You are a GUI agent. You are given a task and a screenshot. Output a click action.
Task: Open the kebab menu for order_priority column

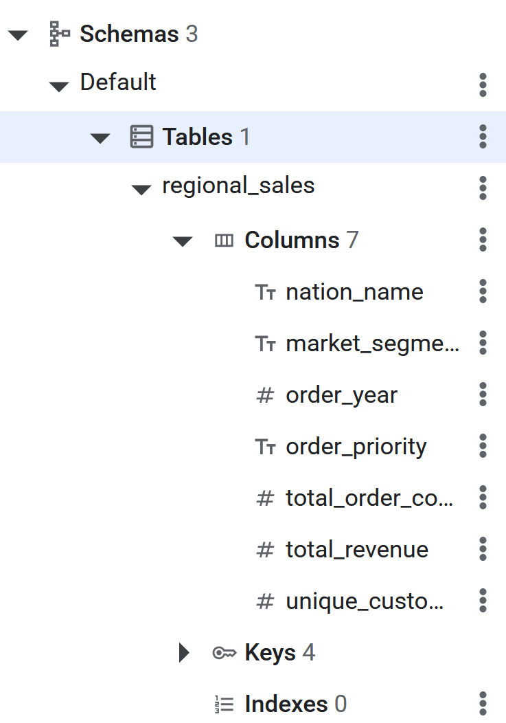pyautogui.click(x=483, y=445)
